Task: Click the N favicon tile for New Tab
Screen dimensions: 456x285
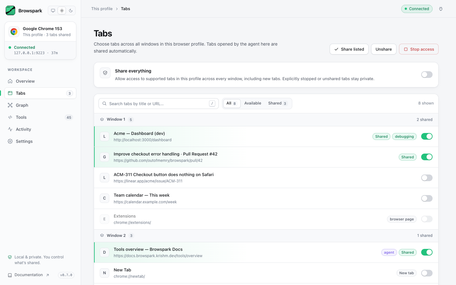Action: click(104, 273)
